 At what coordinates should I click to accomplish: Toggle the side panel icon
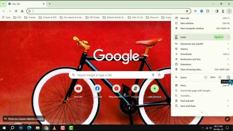(x=217, y=11)
